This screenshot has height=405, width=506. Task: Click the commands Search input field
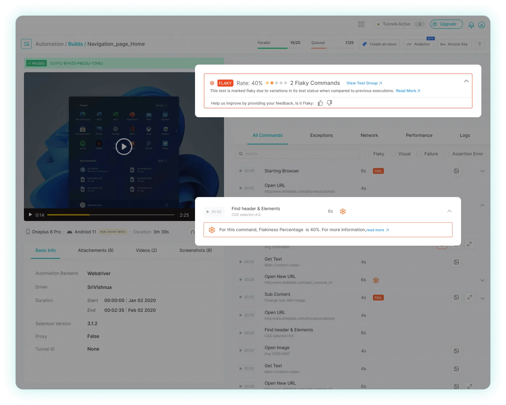pyautogui.click(x=297, y=154)
